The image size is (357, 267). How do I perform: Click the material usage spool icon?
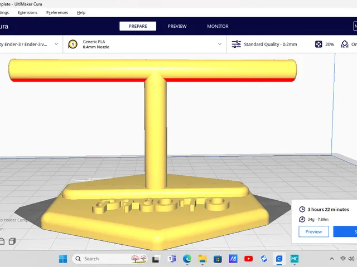click(x=302, y=219)
